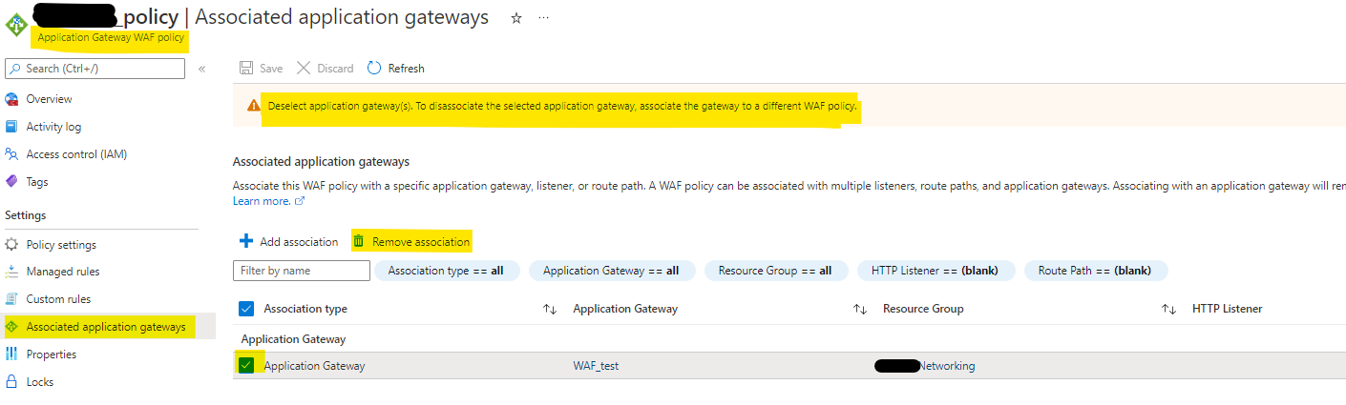Click the Policy settings gear icon
Screen dimensions: 1346x405
[x=12, y=245]
